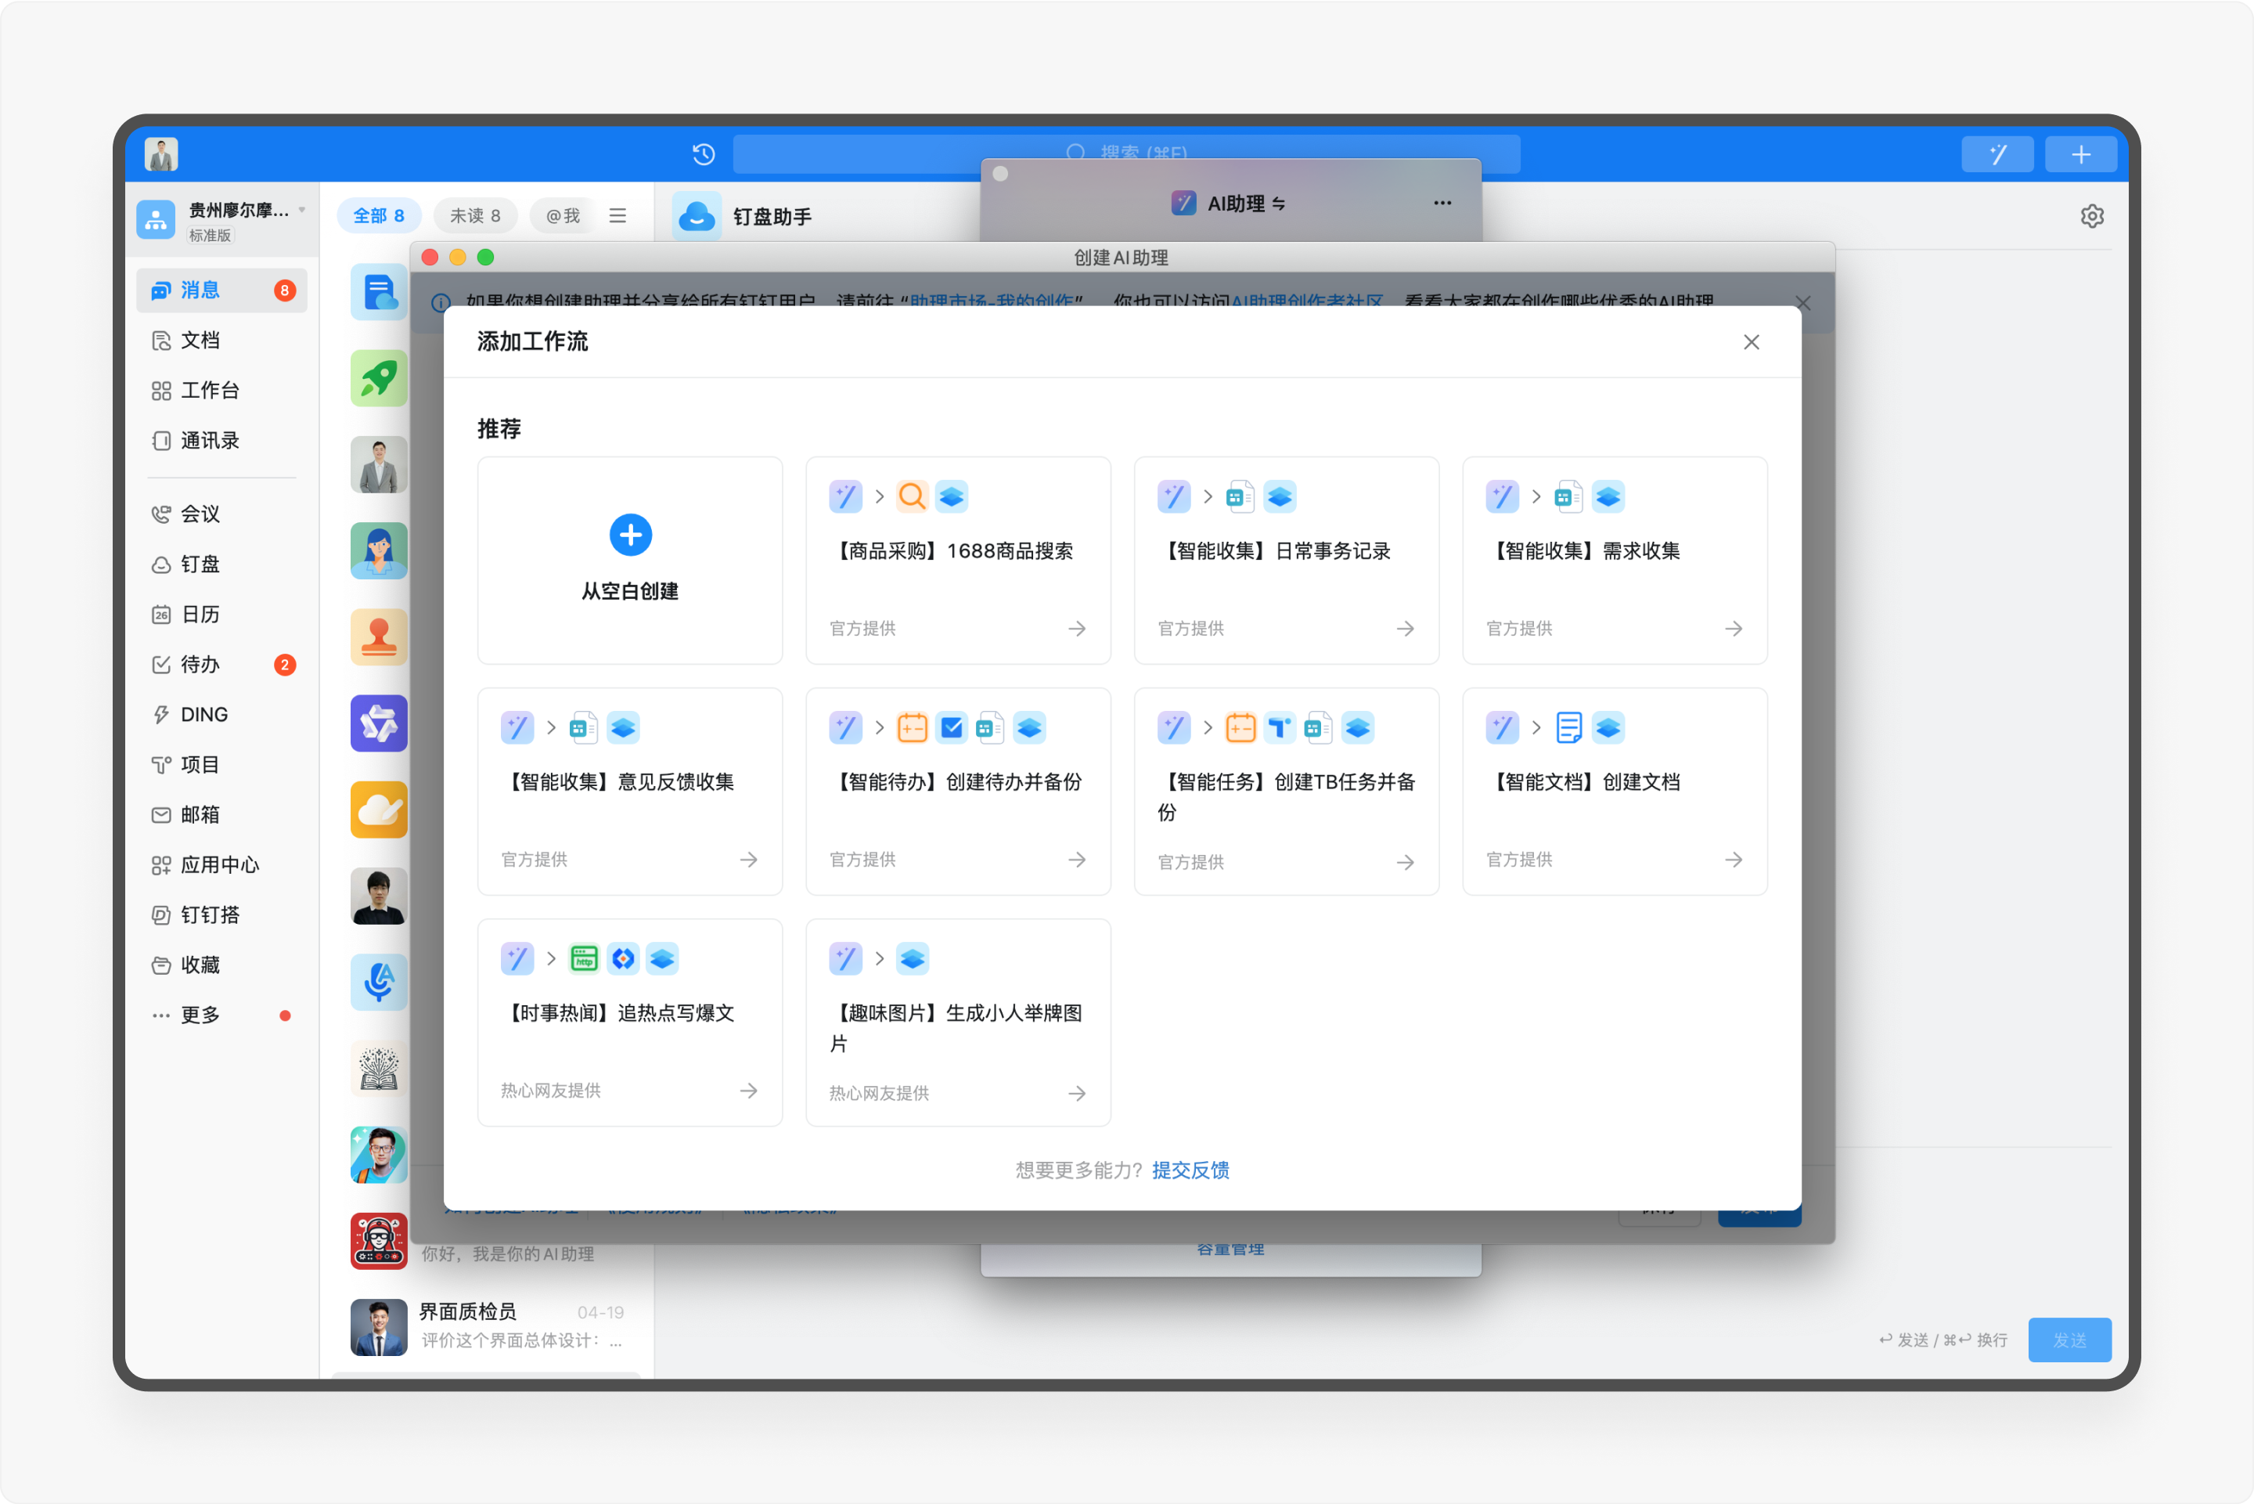Click the blue plus icon for blank creation
This screenshot has height=1504, width=2254.
[x=630, y=534]
